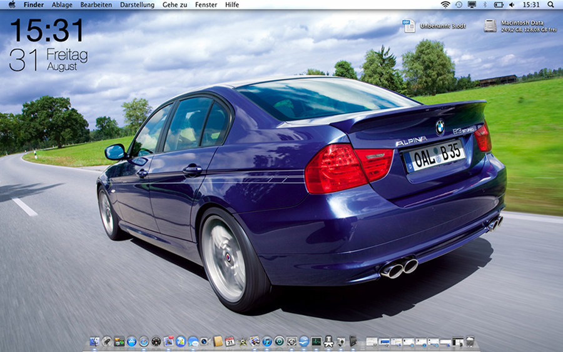This screenshot has width=563, height=352.
Task: Open iPhoto pictures icon in Dock
Action: 255,341
